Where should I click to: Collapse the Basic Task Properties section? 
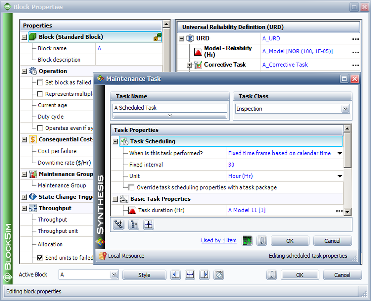pyautogui.click(x=115, y=199)
